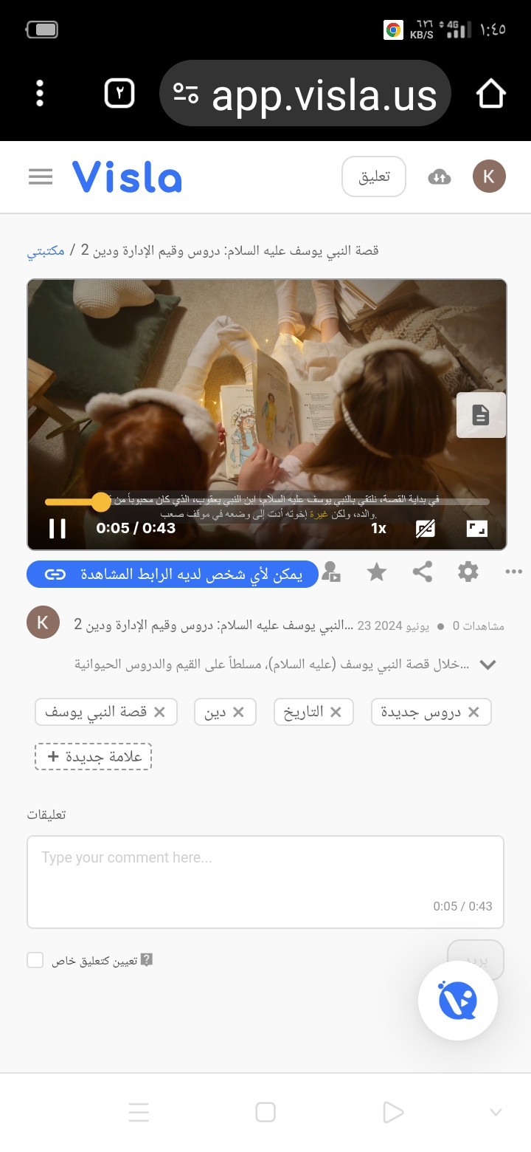Open the three-dot more options
Image resolution: width=531 pixels, height=1152 pixels.
[x=513, y=572]
